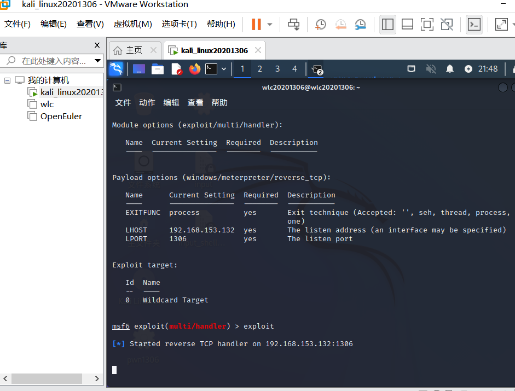Close the 主页 tab
The width and height of the screenshot is (515, 391).
(x=153, y=50)
